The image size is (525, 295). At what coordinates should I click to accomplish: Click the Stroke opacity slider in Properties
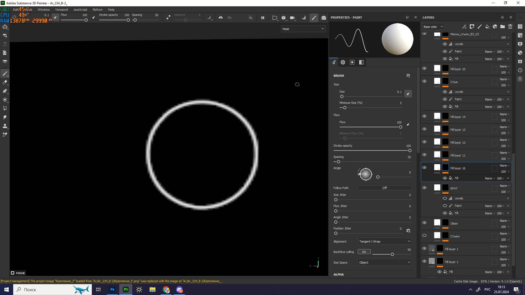[372, 151]
